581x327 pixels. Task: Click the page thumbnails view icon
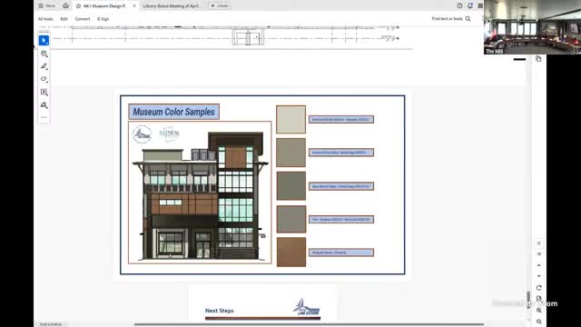538,254
